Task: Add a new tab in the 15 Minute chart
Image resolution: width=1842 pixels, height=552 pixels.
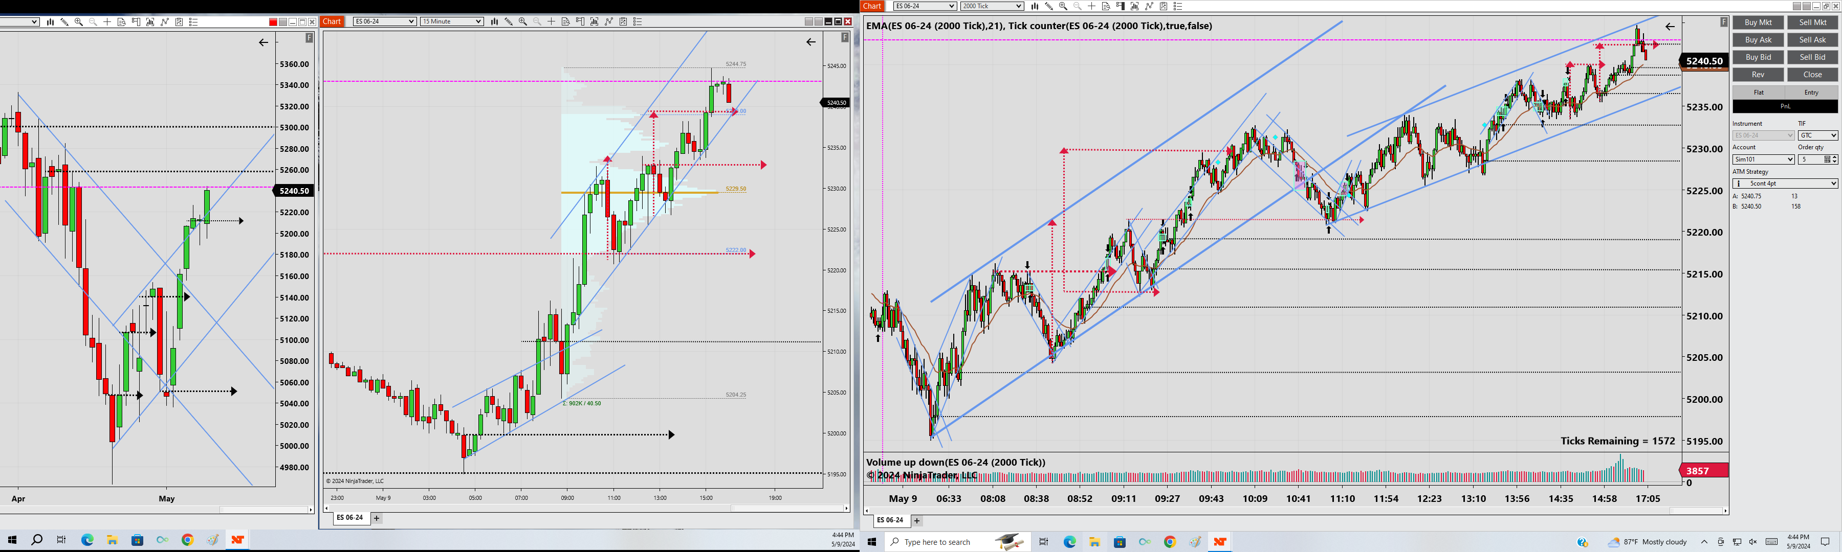Action: click(377, 518)
